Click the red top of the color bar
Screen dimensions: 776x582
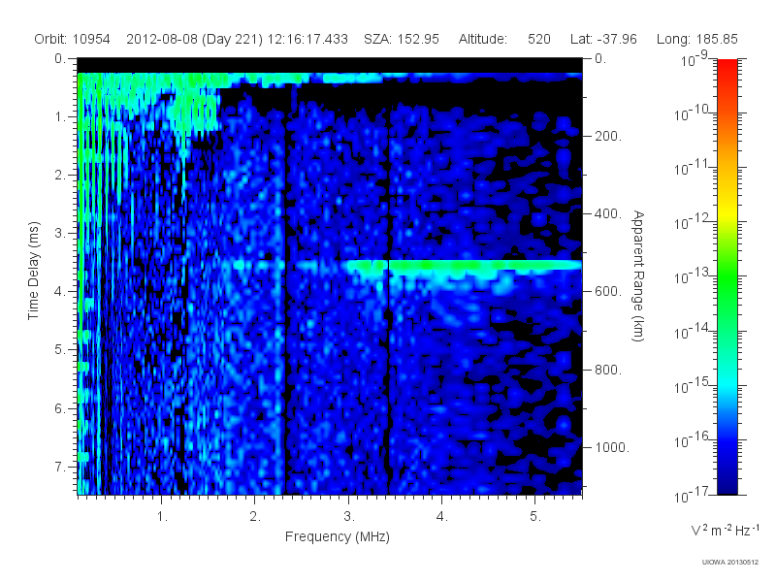727,67
